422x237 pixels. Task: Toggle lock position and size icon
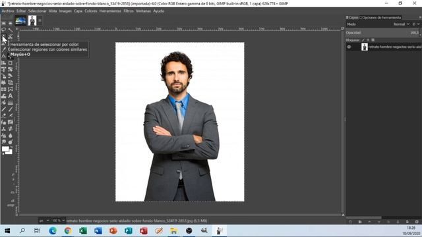click(x=368, y=40)
